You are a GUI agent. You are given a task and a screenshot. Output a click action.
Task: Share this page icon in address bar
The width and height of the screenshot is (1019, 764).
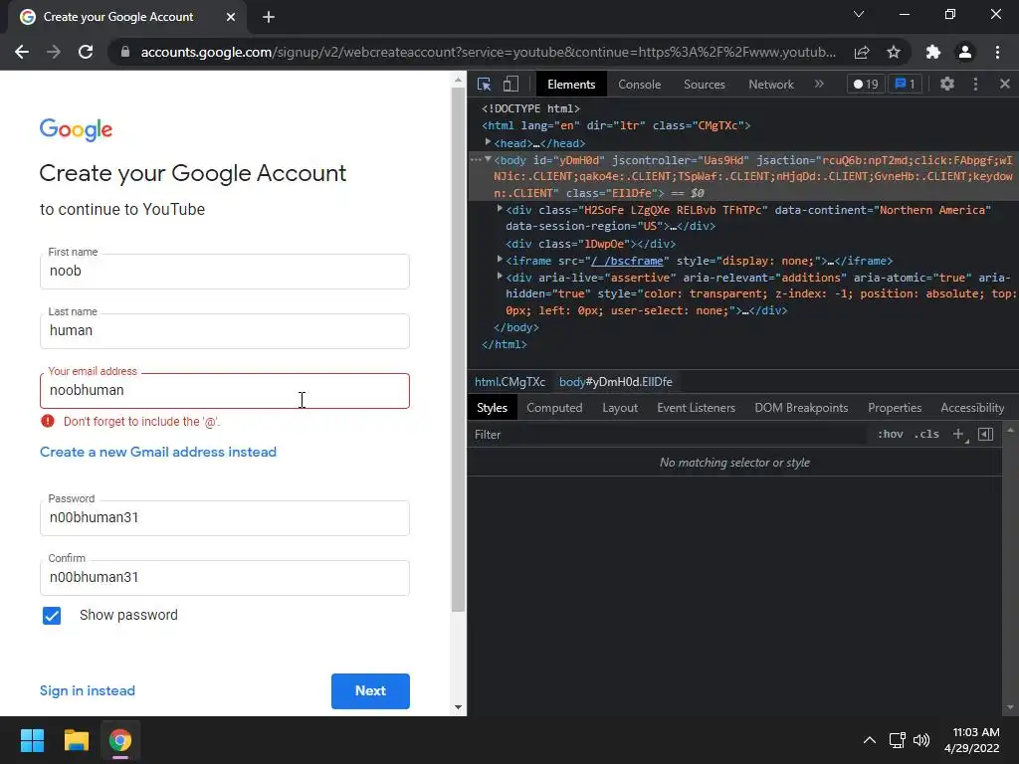click(x=862, y=52)
